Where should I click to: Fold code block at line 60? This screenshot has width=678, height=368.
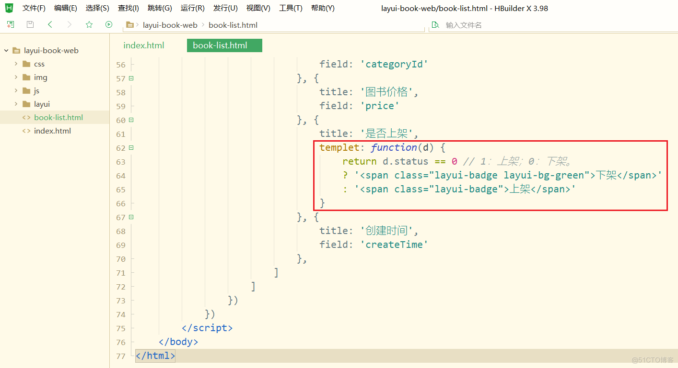coord(131,120)
